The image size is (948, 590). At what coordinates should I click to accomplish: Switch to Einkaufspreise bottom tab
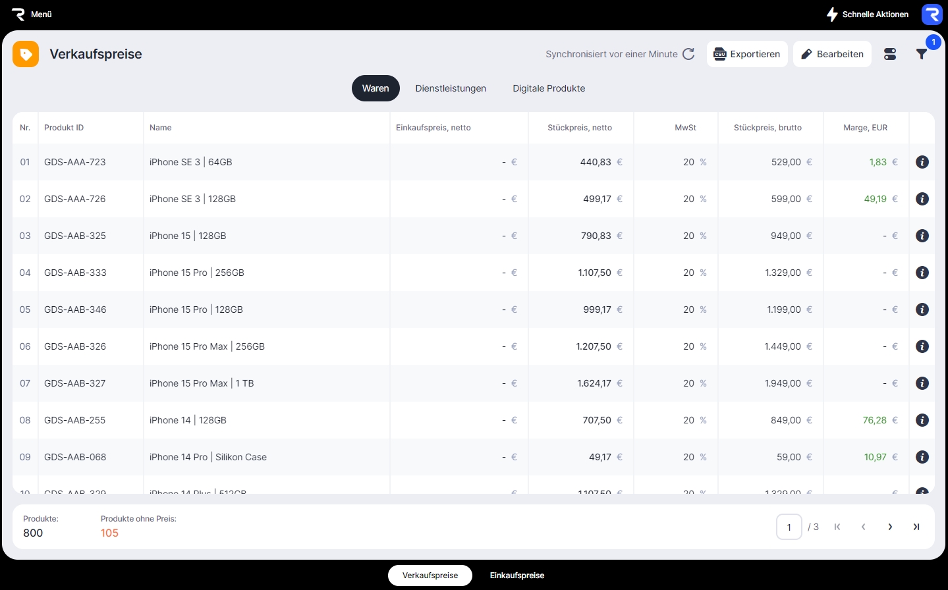click(x=517, y=576)
